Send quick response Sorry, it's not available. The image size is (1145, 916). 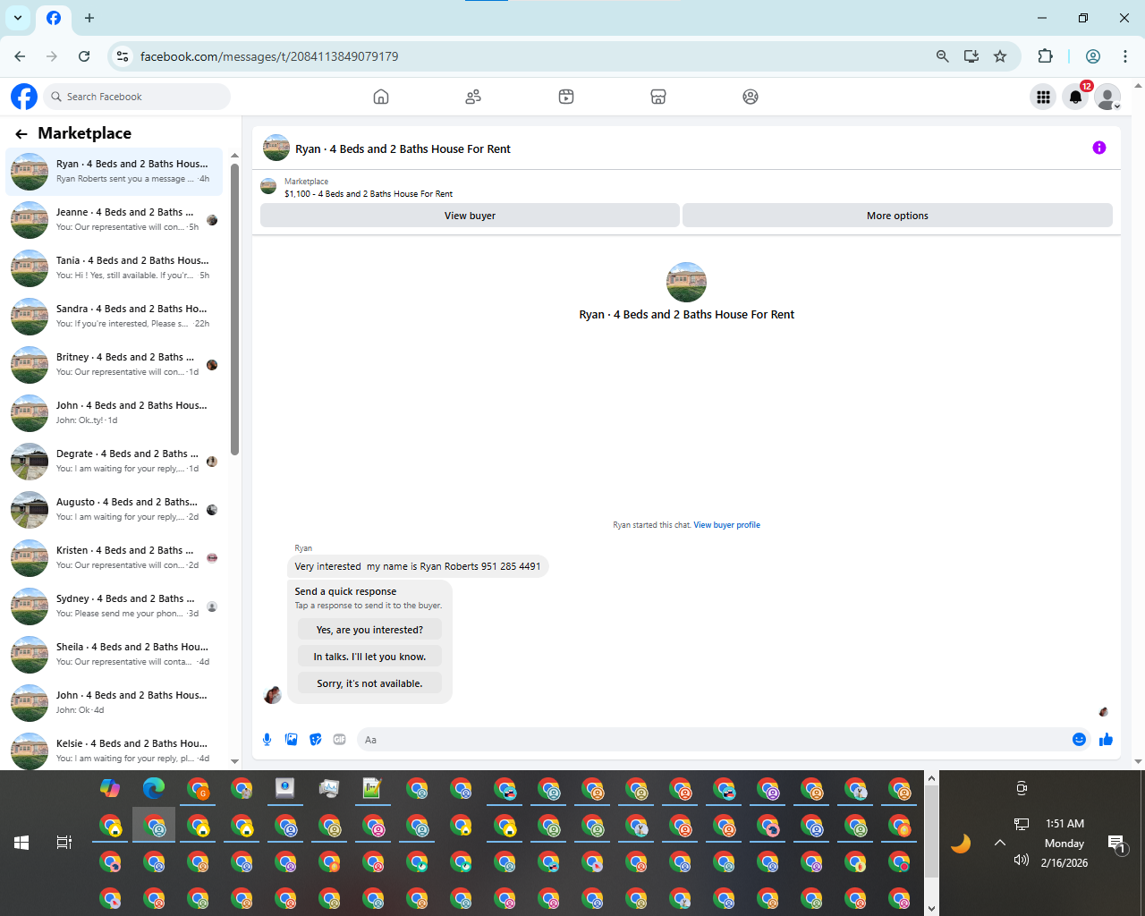point(369,683)
